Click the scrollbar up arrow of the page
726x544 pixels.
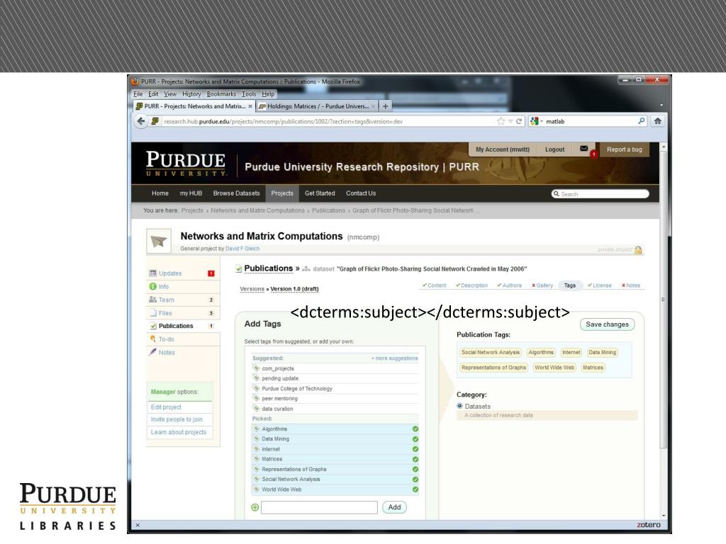(664, 147)
